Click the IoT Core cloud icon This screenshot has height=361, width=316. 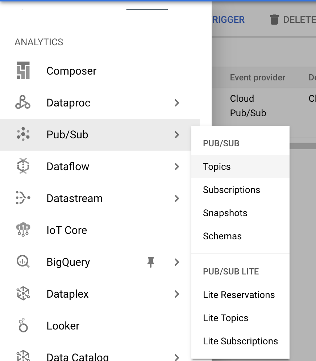pos(23,230)
